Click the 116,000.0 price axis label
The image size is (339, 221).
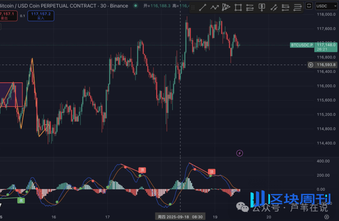[x=326, y=86]
